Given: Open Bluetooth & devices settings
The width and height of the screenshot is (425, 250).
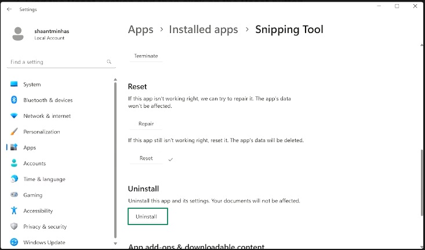Looking at the screenshot, I should pyautogui.click(x=48, y=100).
